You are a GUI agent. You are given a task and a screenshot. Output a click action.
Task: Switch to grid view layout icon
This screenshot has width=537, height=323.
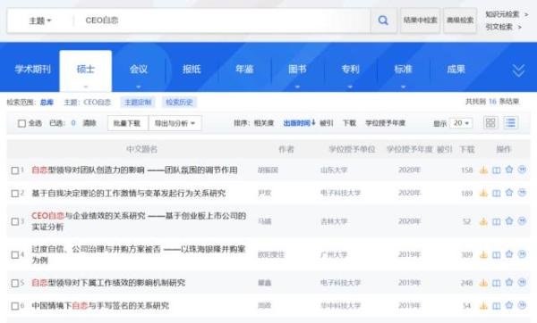tap(490, 123)
